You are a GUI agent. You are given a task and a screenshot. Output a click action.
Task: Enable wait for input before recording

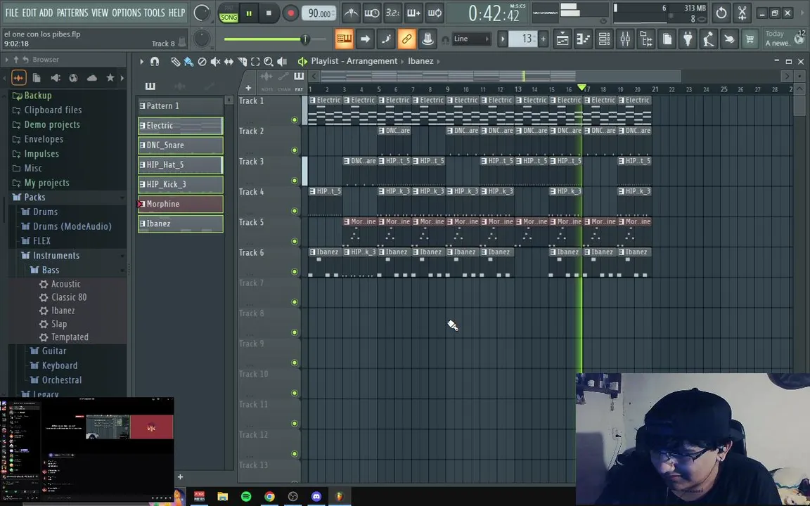click(x=372, y=13)
